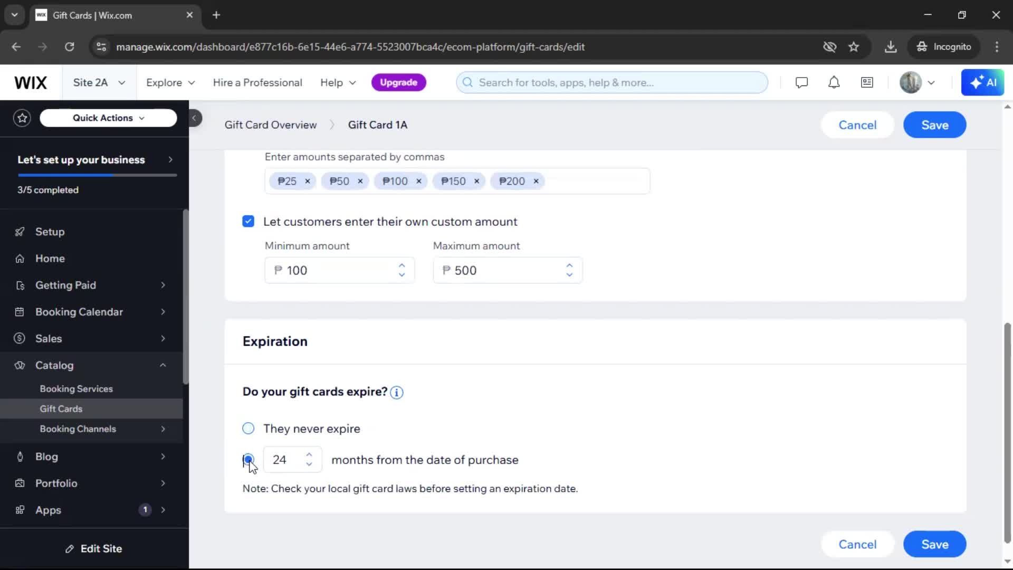This screenshot has height=570, width=1013.
Task: Remove the ₱50 amount tag
Action: 360,181
